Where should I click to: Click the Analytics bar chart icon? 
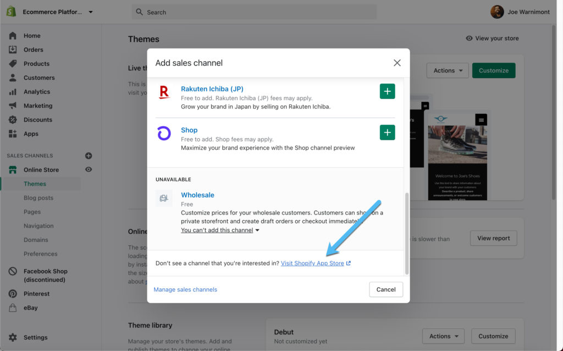tap(13, 92)
